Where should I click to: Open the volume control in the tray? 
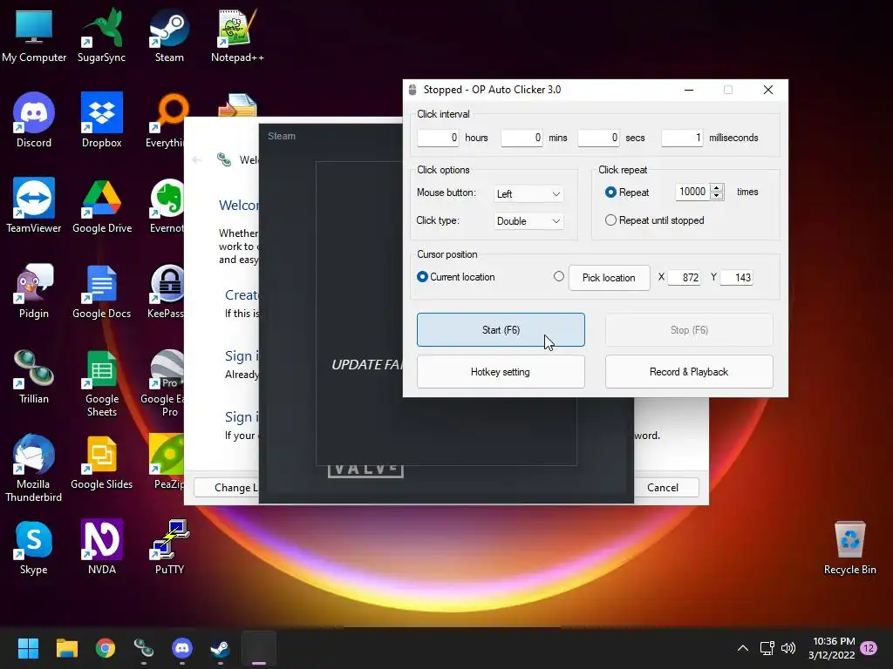tap(788, 648)
